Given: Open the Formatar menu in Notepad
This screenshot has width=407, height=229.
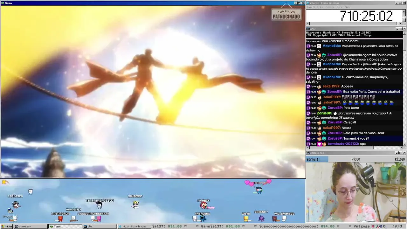Looking at the screenshot, I should [x=330, y=7].
